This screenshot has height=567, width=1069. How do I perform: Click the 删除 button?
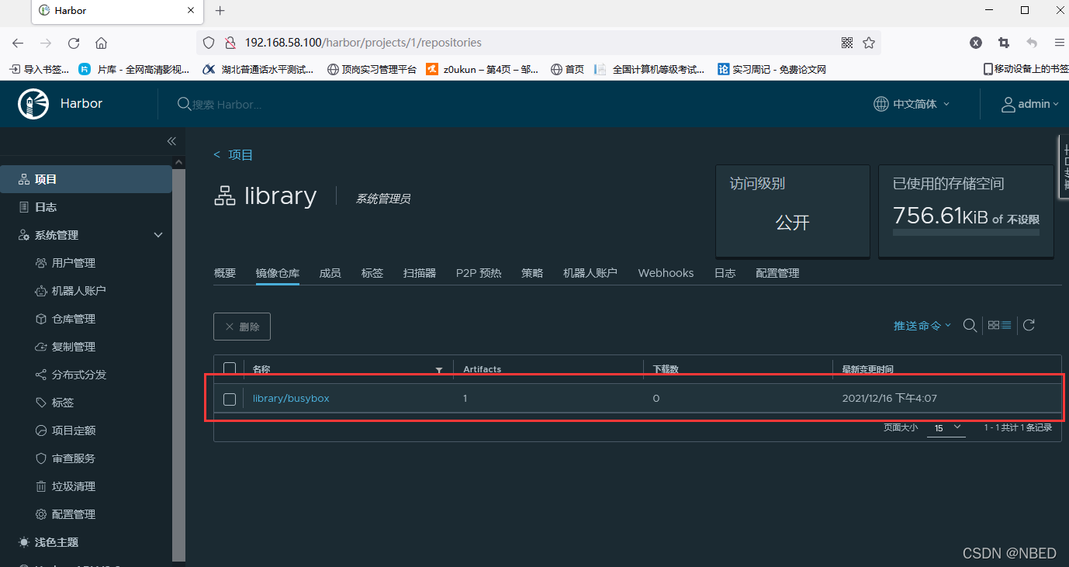[x=241, y=326]
